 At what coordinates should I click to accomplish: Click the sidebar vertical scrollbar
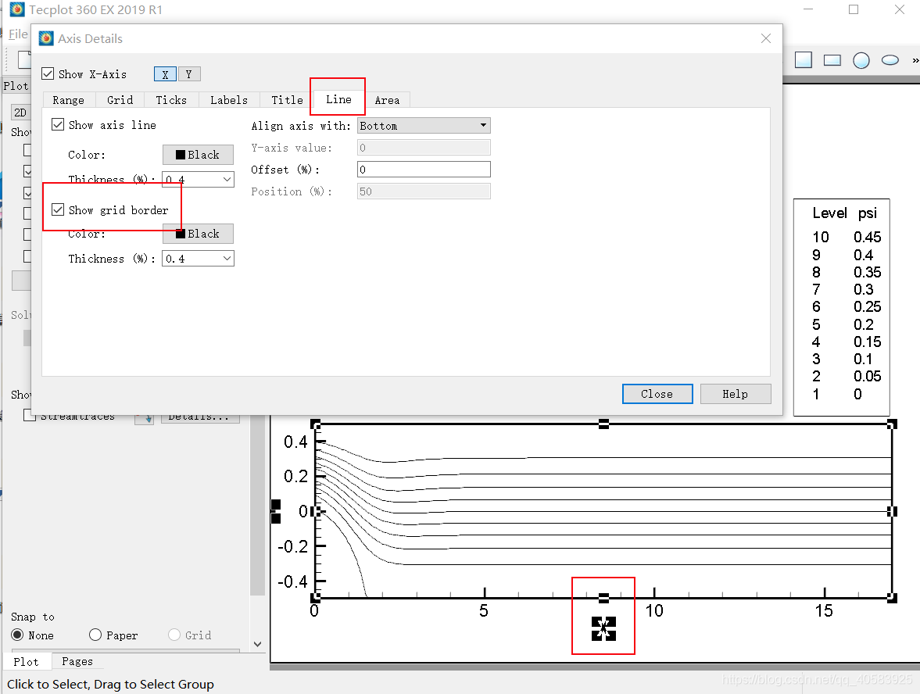[258, 505]
